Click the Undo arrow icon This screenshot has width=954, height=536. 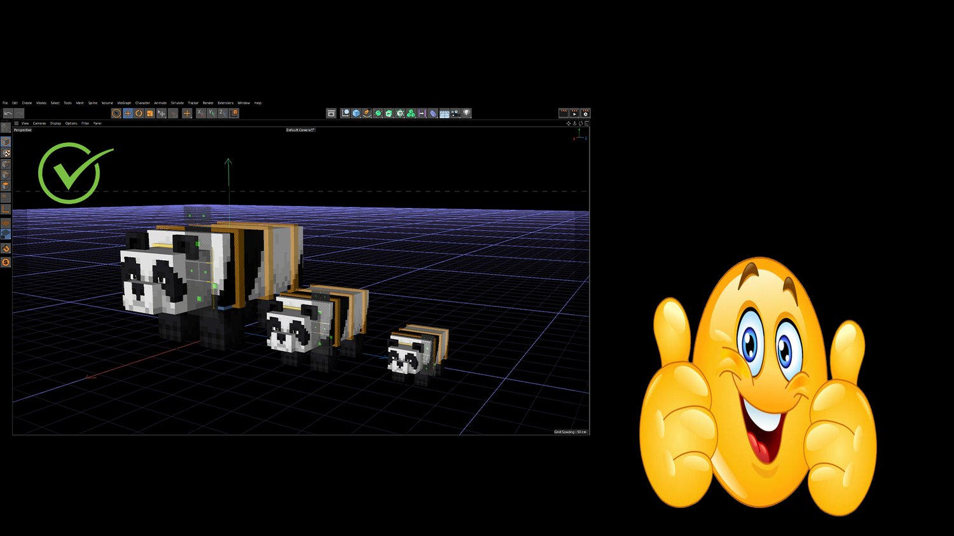pyautogui.click(x=8, y=113)
